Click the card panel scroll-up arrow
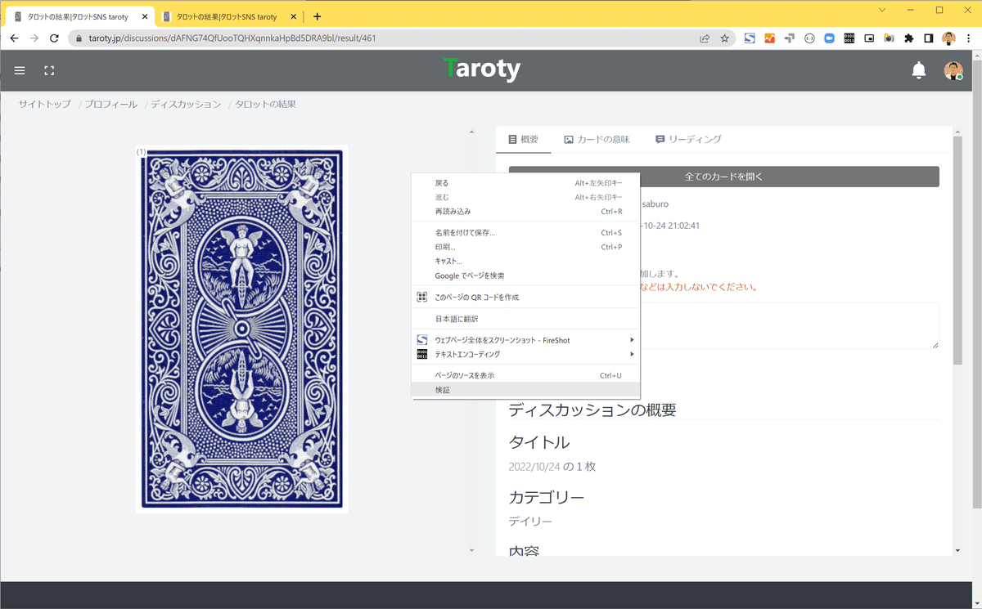Image resolution: width=982 pixels, height=609 pixels. tap(471, 131)
